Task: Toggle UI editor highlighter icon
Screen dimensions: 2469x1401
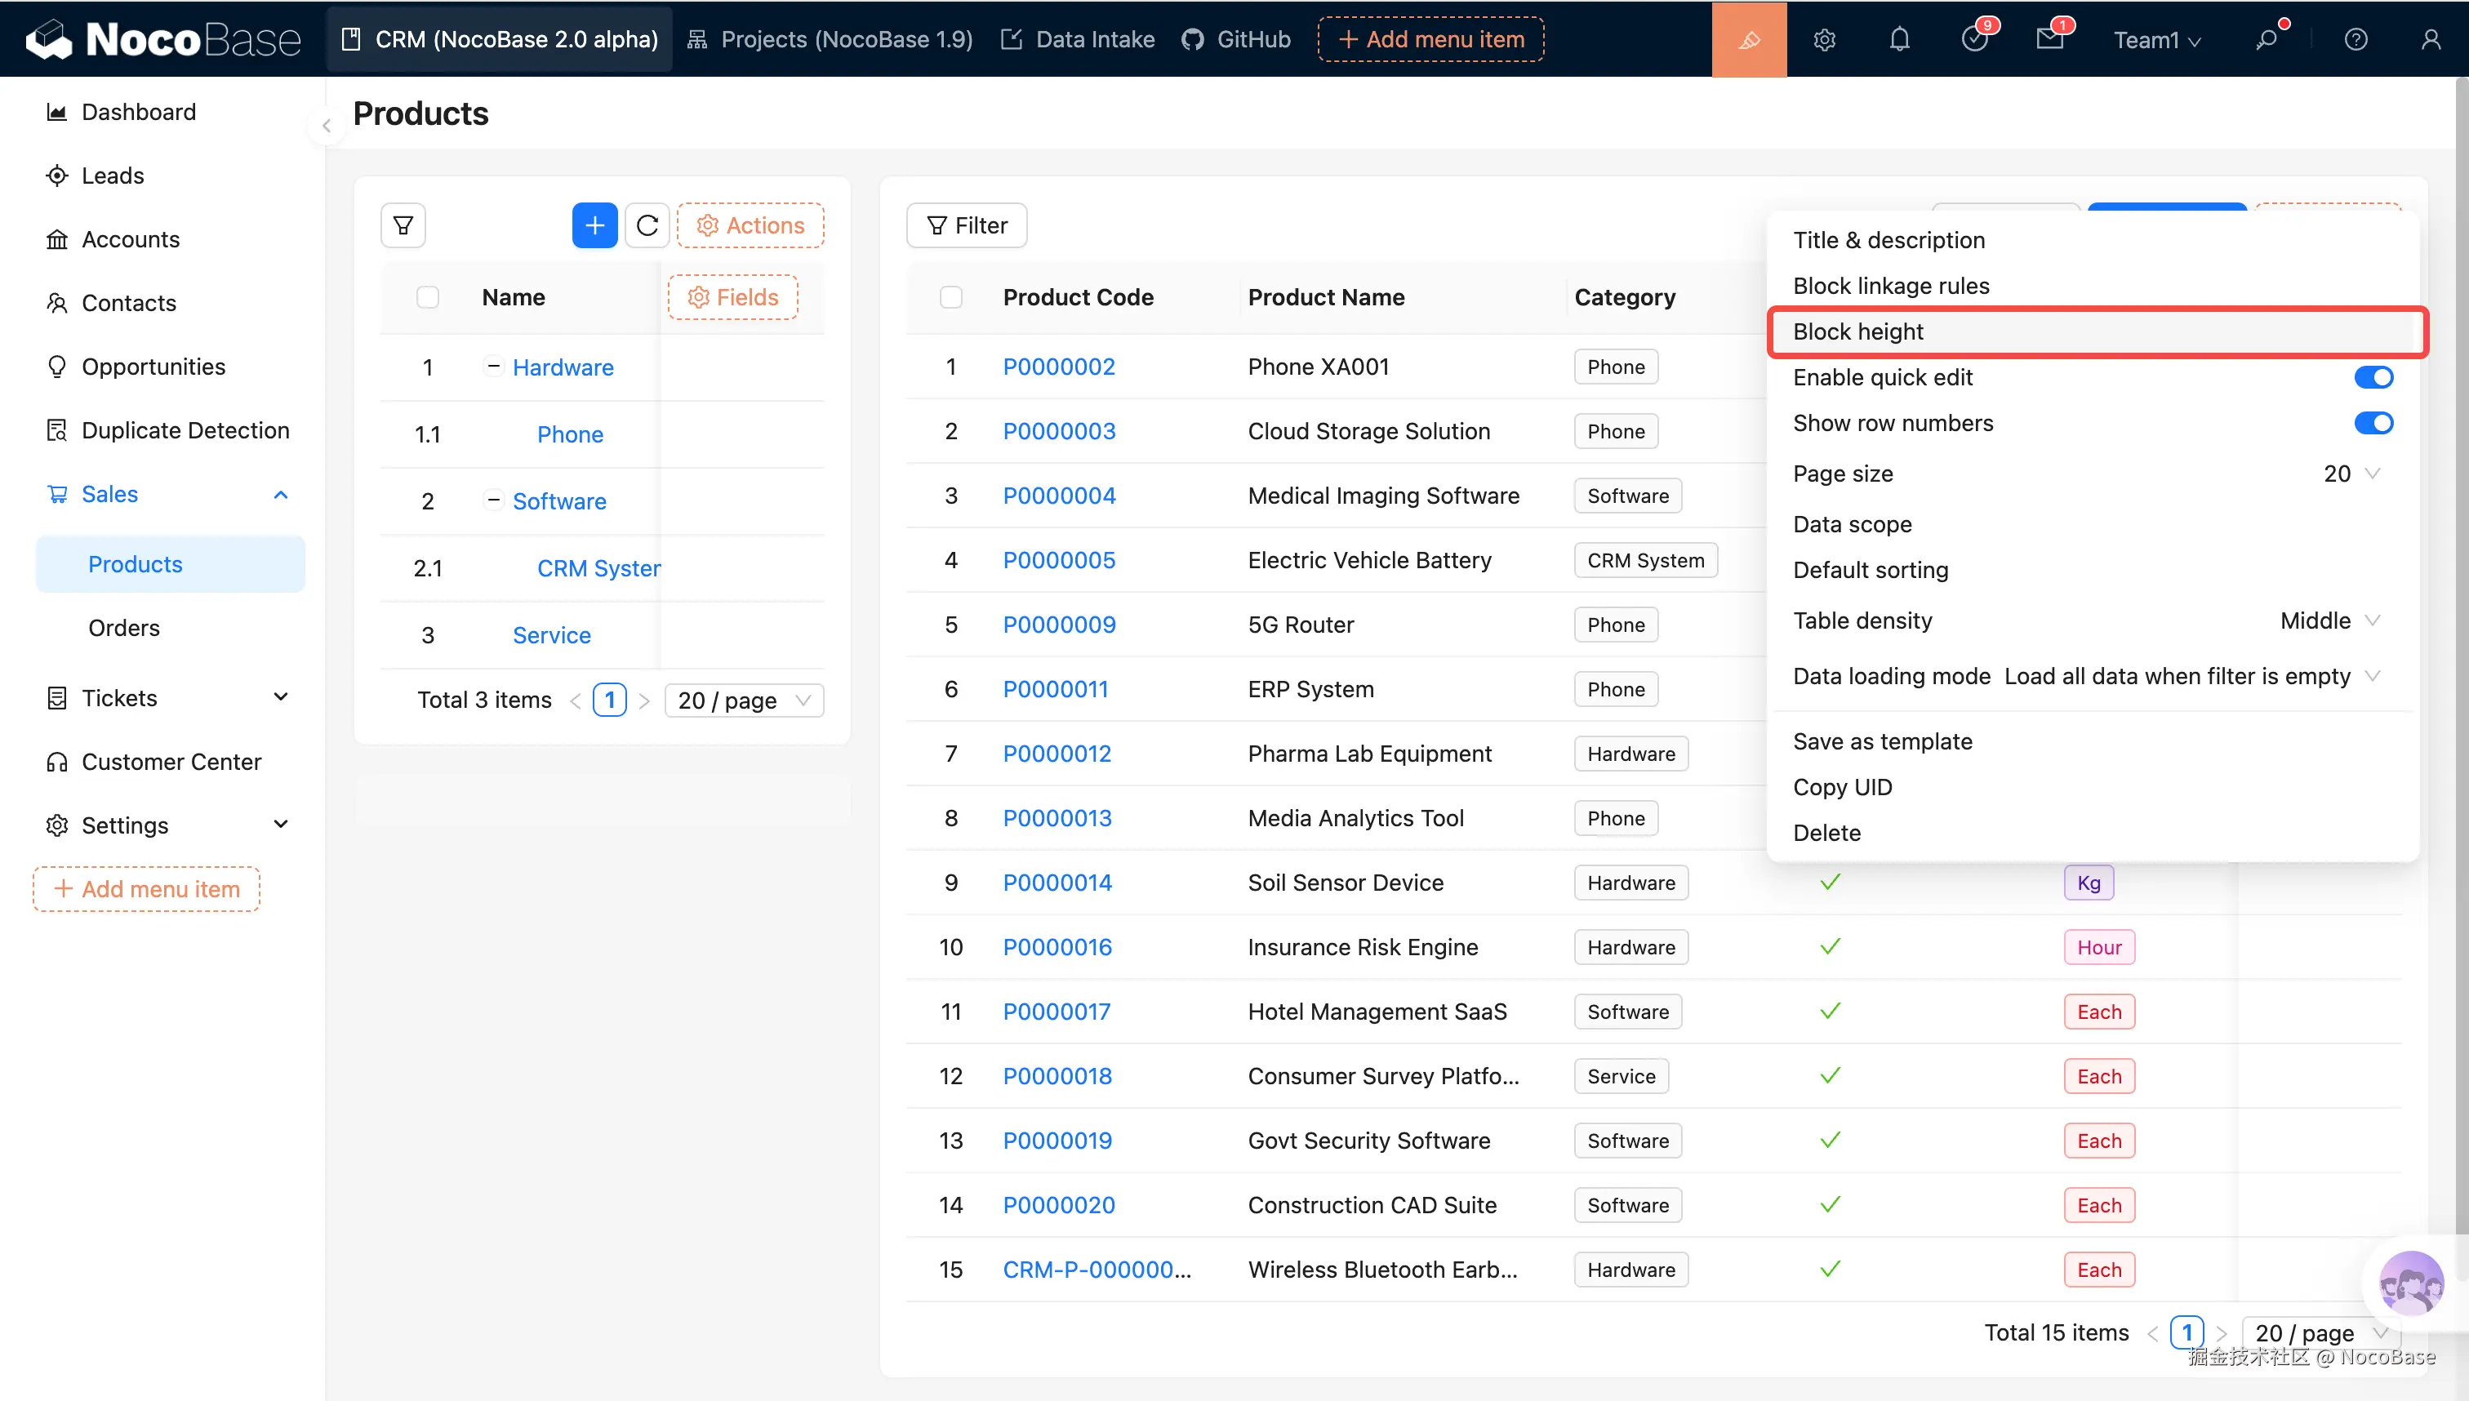Action: [1748, 38]
